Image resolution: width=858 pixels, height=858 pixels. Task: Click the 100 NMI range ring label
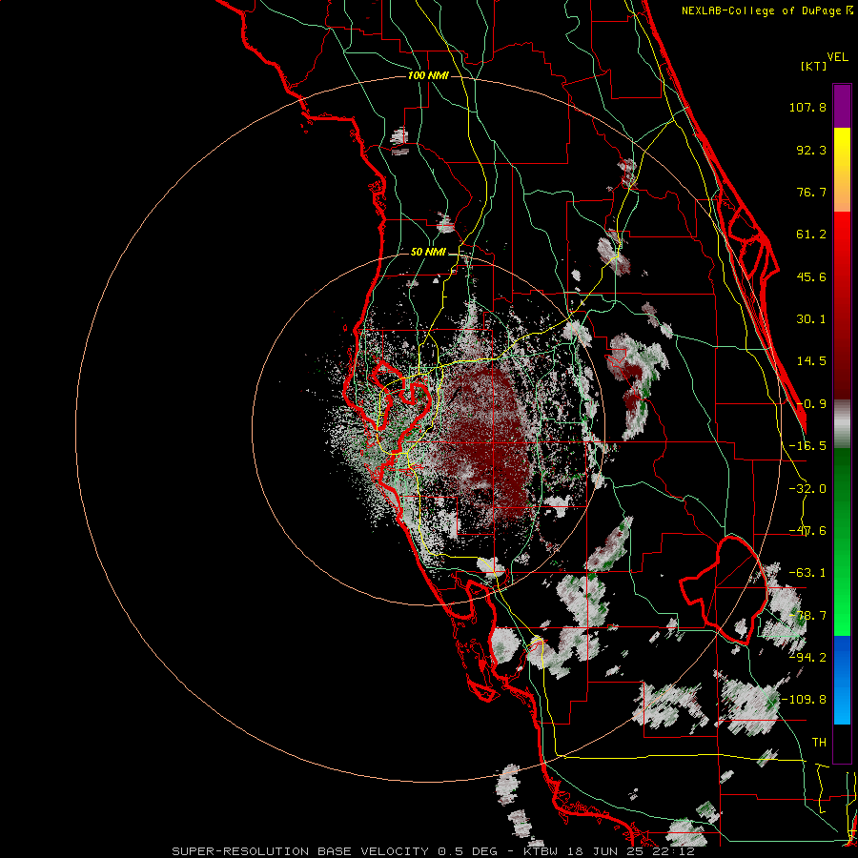click(428, 75)
